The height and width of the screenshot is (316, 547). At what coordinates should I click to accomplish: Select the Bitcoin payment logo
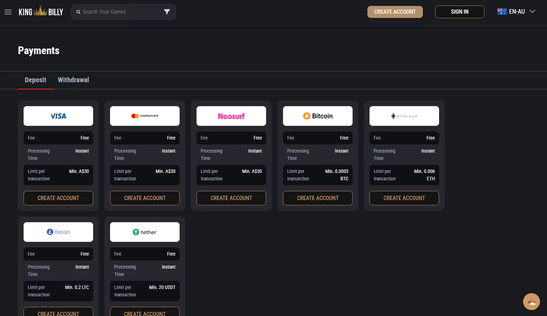[318, 116]
